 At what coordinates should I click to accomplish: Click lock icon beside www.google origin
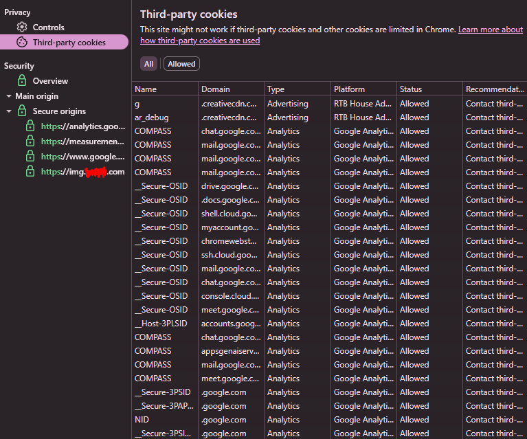coord(30,157)
